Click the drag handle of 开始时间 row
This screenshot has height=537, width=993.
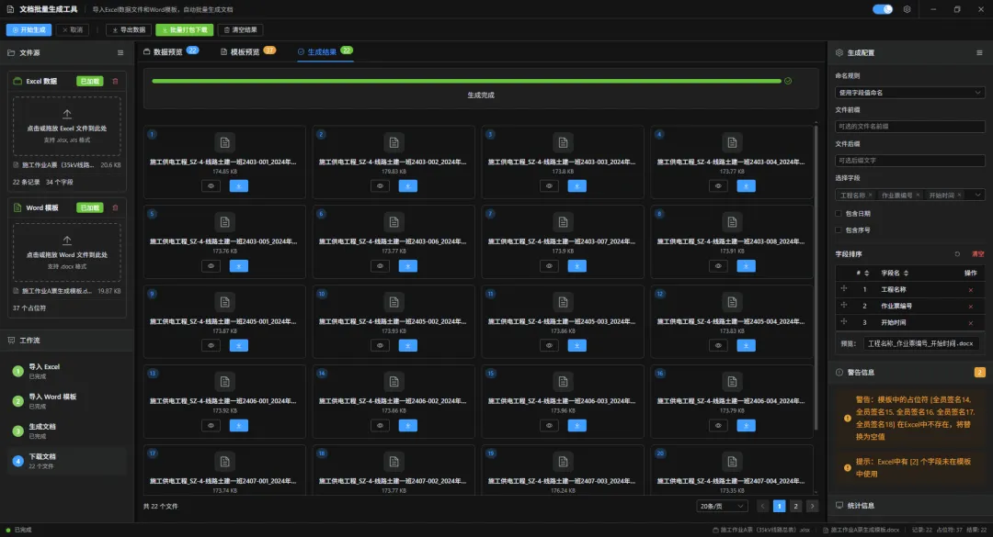843,322
